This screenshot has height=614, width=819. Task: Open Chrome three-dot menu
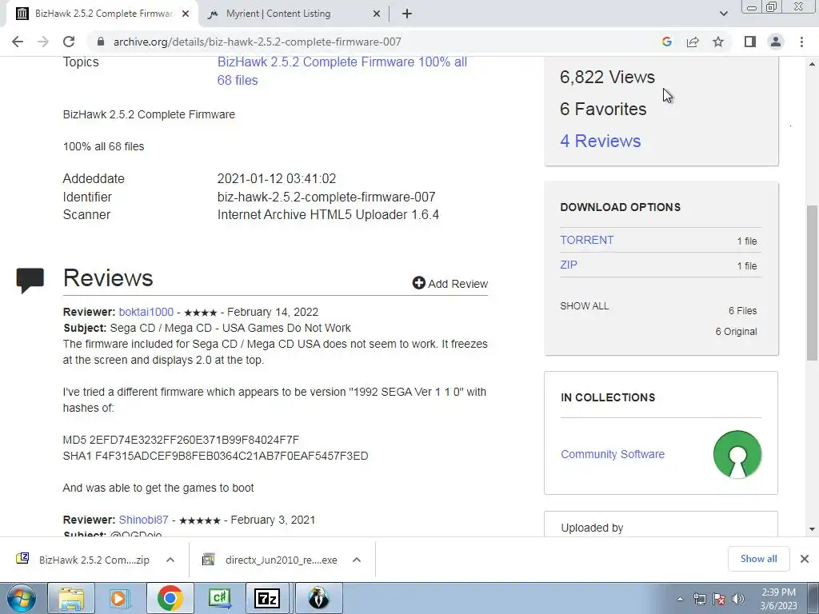[801, 42]
